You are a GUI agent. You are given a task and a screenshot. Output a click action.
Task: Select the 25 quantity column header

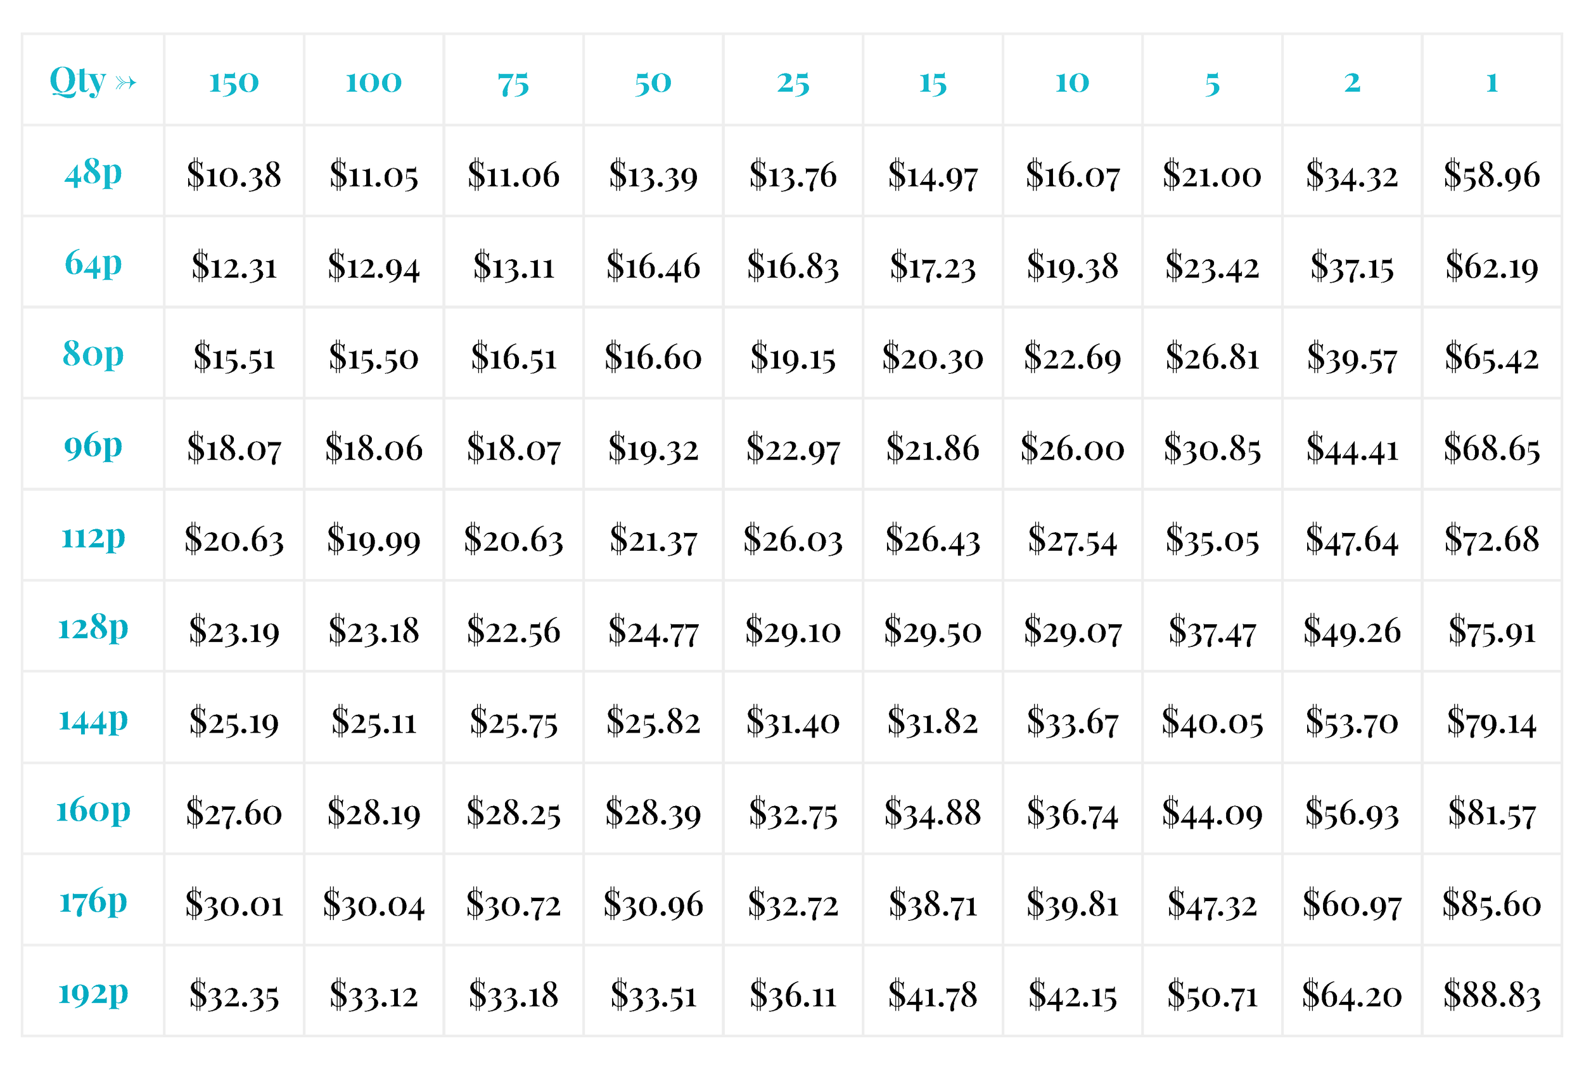tap(793, 82)
